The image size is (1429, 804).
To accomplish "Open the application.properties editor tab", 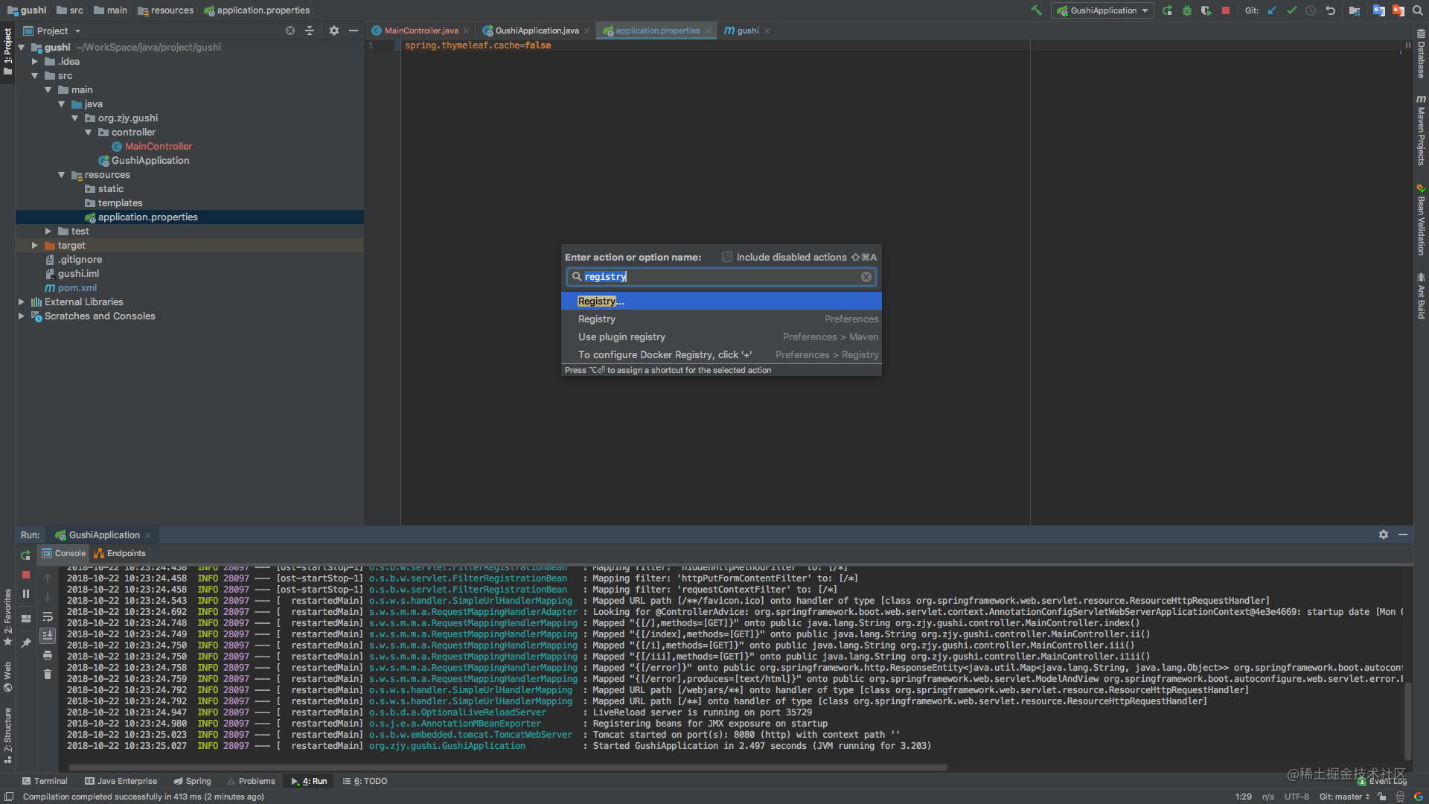I will tap(653, 31).
